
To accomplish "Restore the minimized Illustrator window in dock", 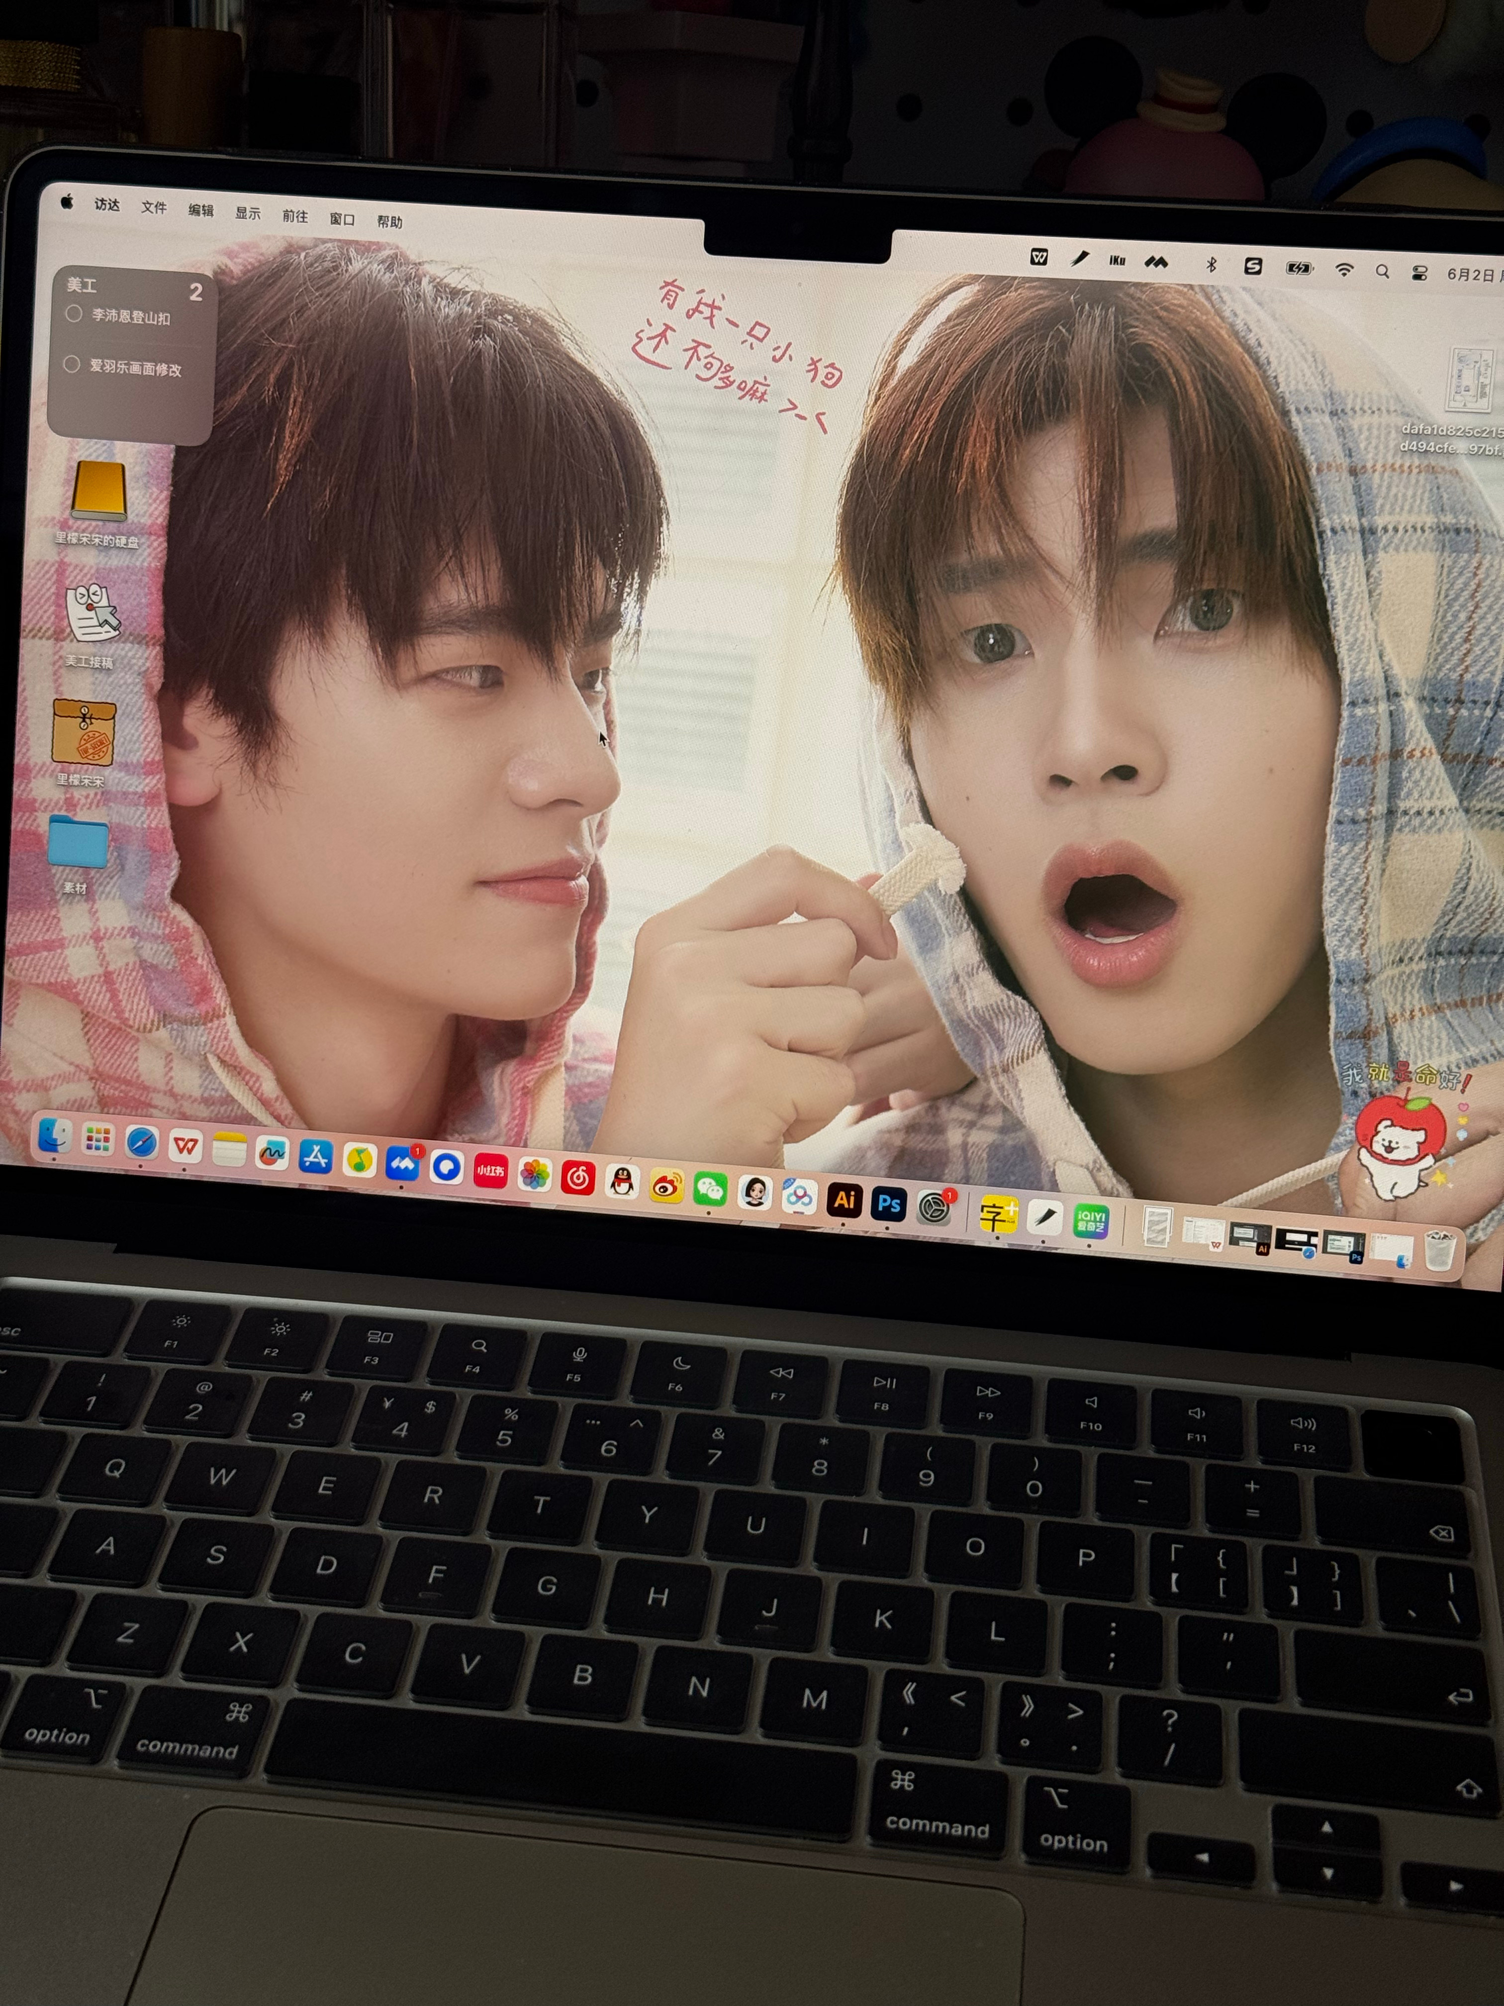I will tap(1250, 1238).
